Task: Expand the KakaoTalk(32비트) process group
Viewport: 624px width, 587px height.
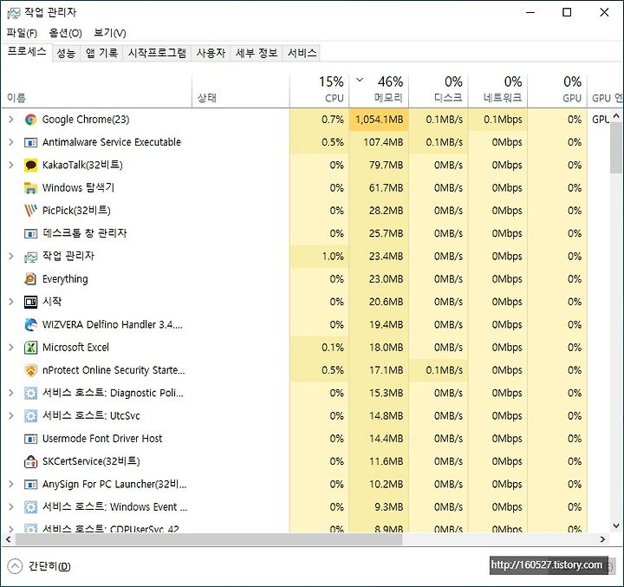Action: [11, 165]
